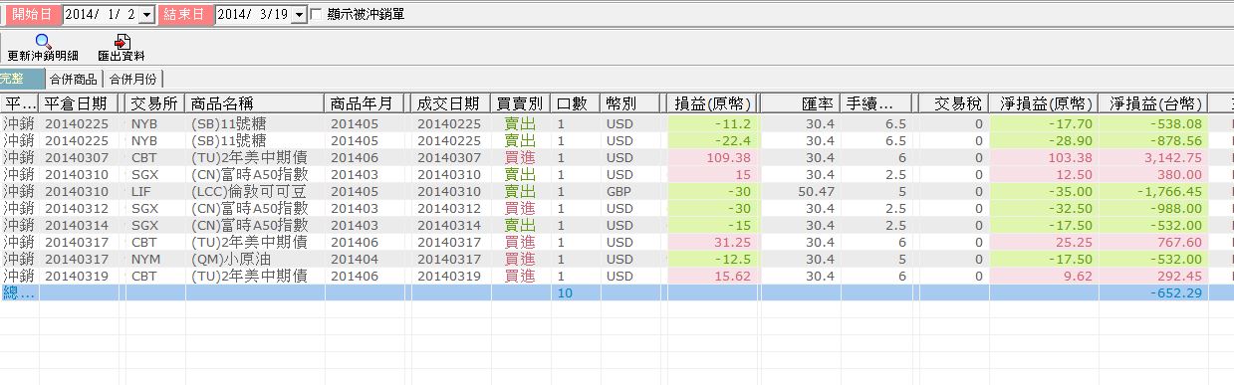Click the total -652.29 cell

[1153, 292]
